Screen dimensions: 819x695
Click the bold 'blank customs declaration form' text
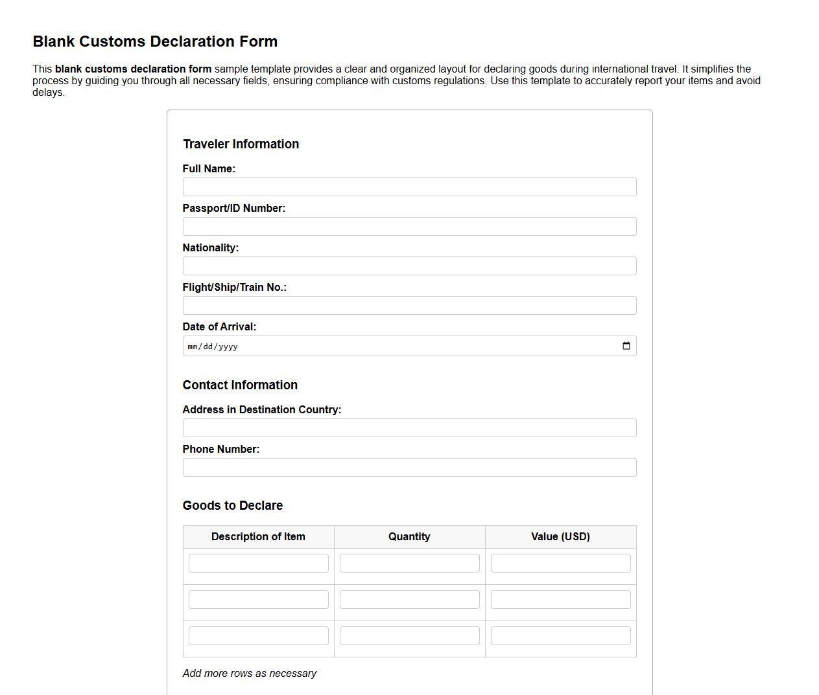tap(133, 69)
